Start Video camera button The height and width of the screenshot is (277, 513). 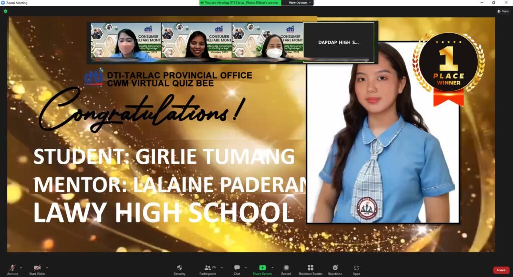coord(37,270)
